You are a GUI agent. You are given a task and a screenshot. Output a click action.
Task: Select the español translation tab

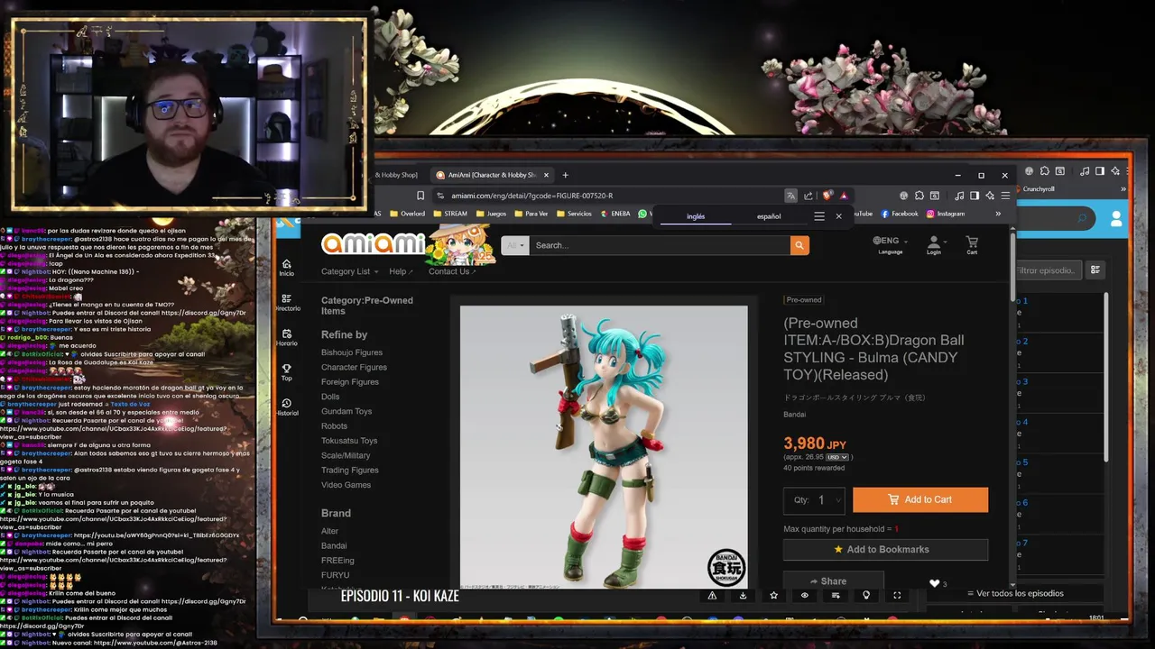coord(769,216)
